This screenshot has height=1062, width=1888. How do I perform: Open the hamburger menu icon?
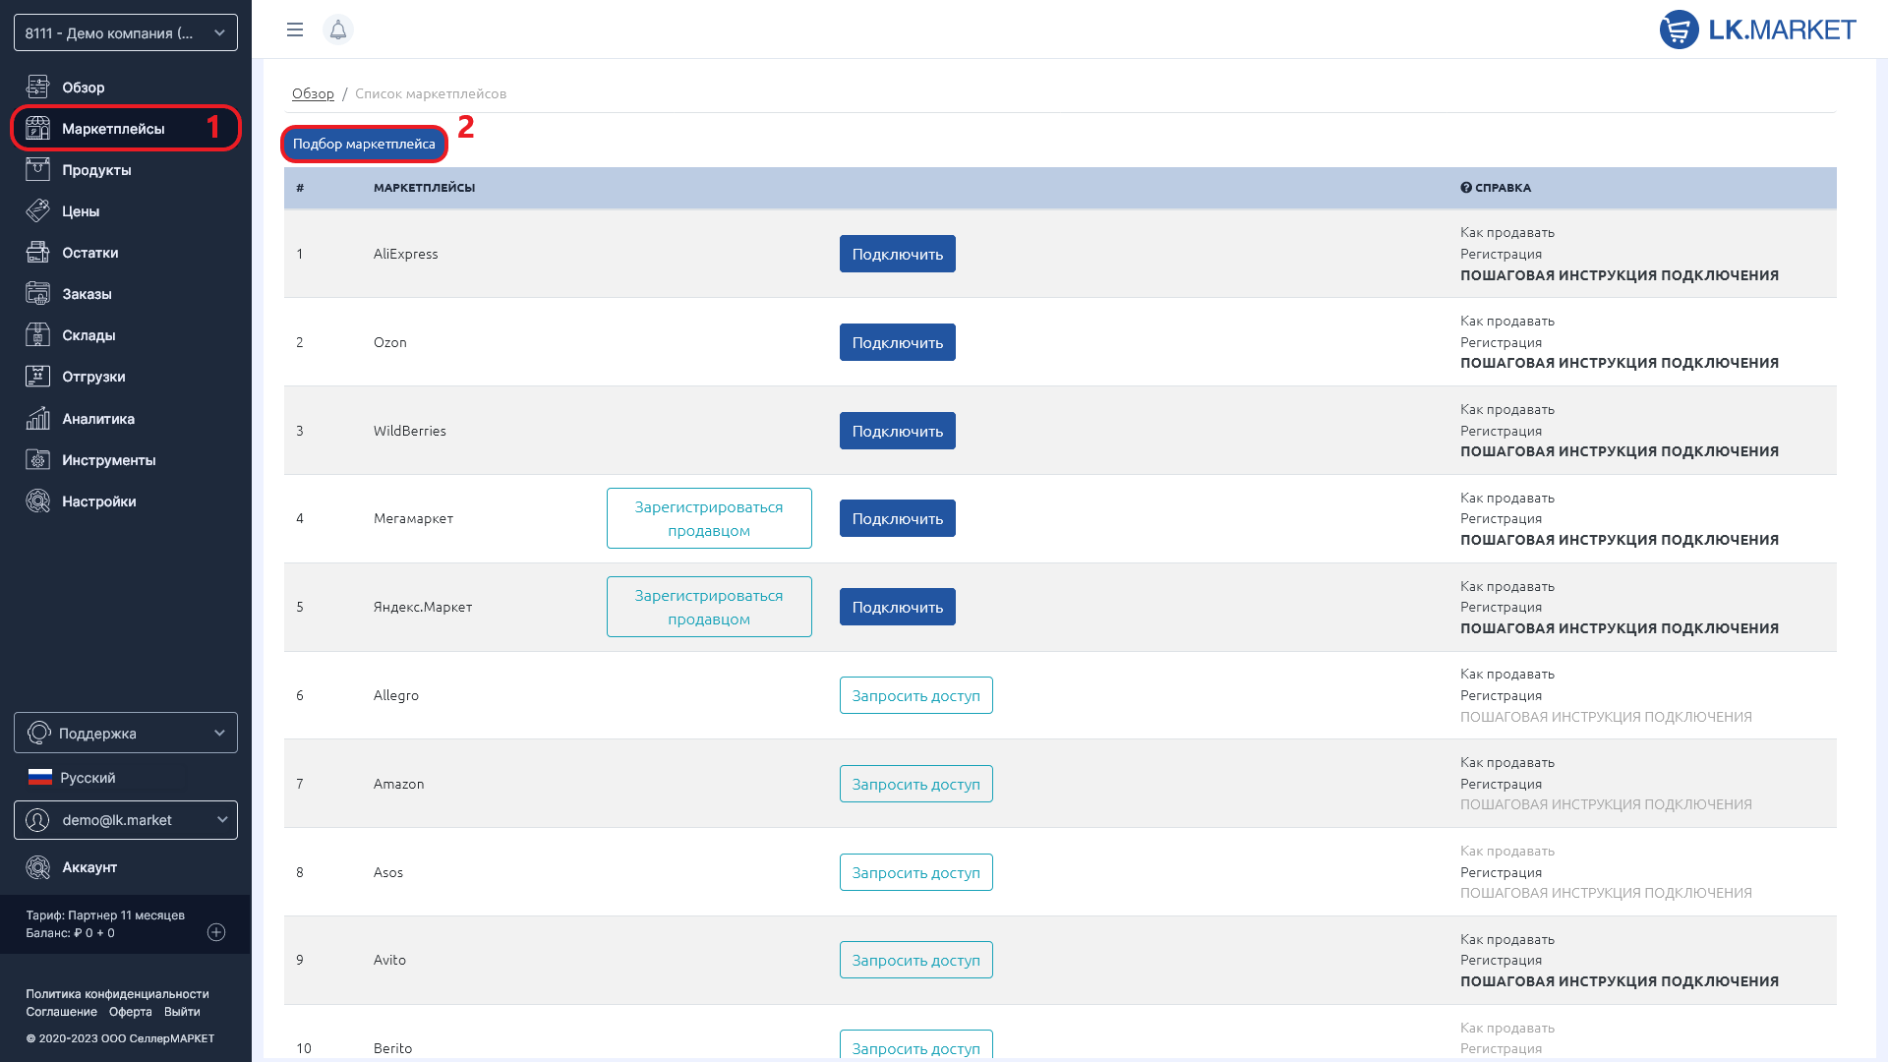tap(294, 29)
